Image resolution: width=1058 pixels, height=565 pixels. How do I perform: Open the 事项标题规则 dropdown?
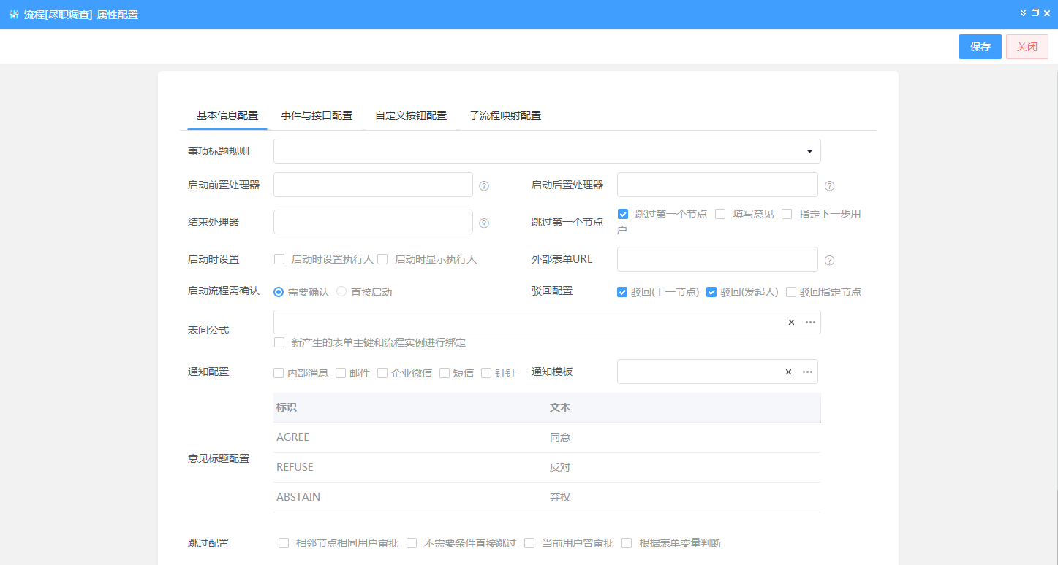click(547, 151)
